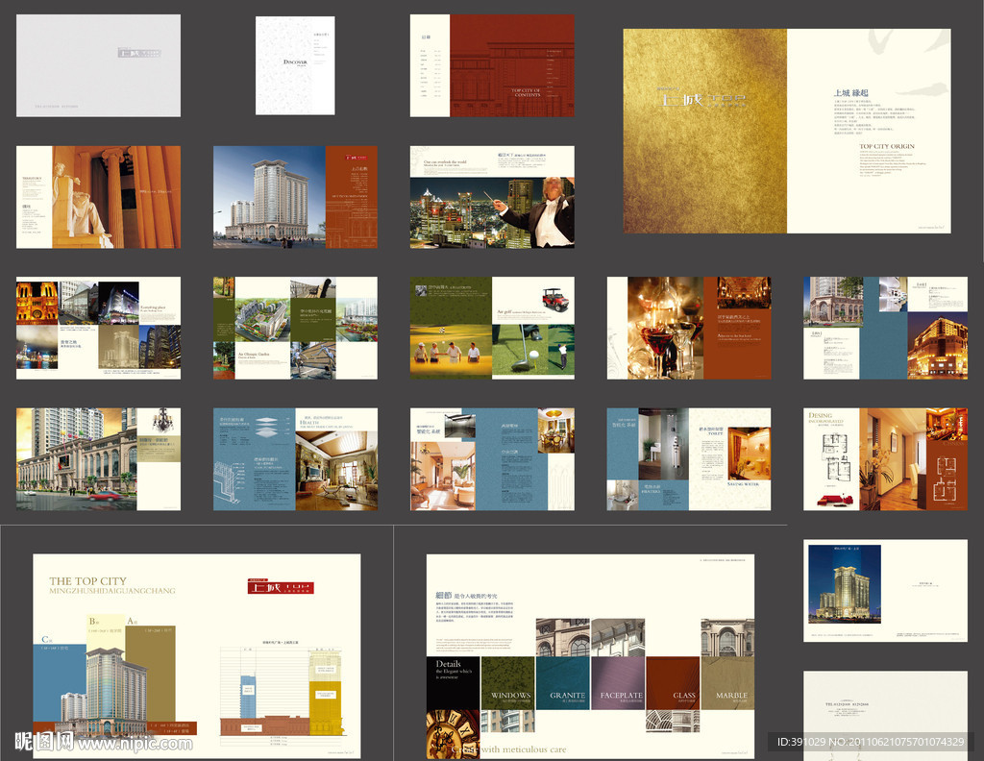Select the gold textured Top City Origin spread
Viewport: 984px width, 761px height.
[x=786, y=131]
